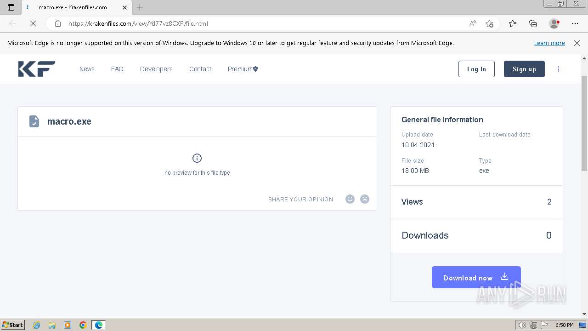The image size is (588, 331).
Task: Stop loading the page
Action: pos(33,23)
